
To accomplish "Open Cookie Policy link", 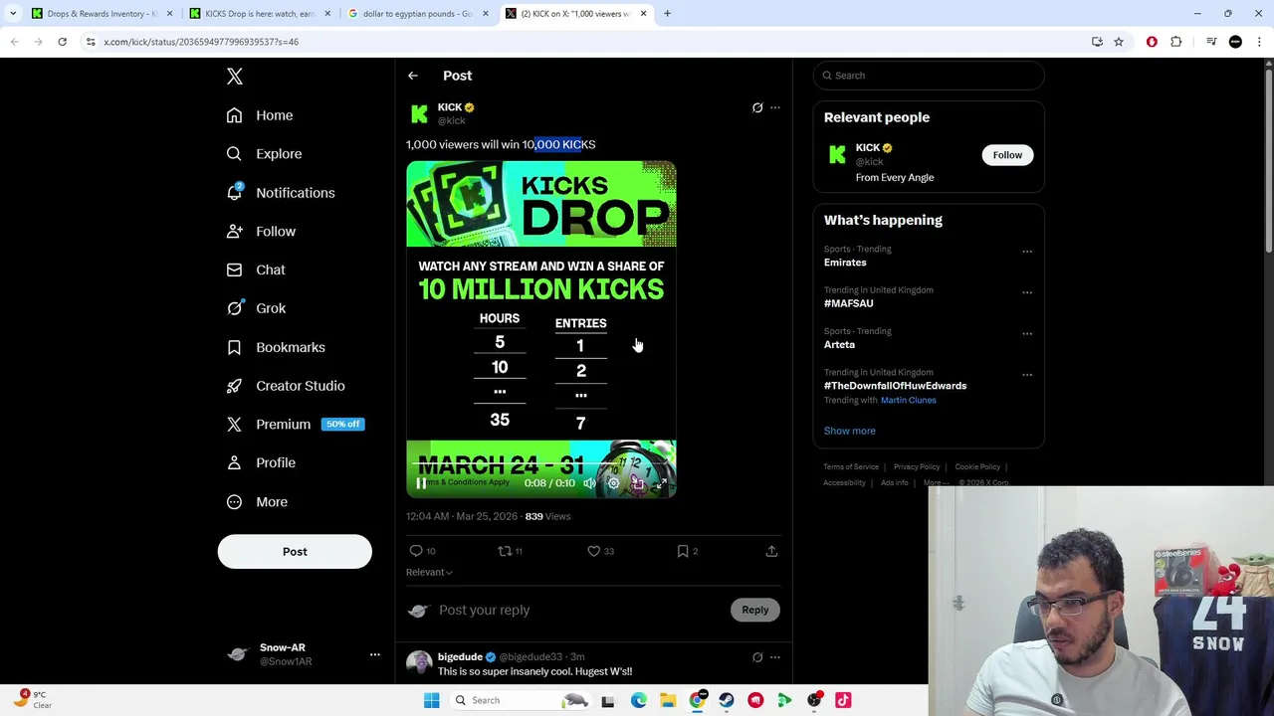I will [977, 467].
